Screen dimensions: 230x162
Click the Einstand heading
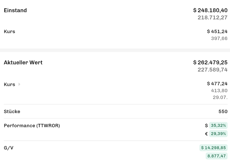click(x=15, y=10)
